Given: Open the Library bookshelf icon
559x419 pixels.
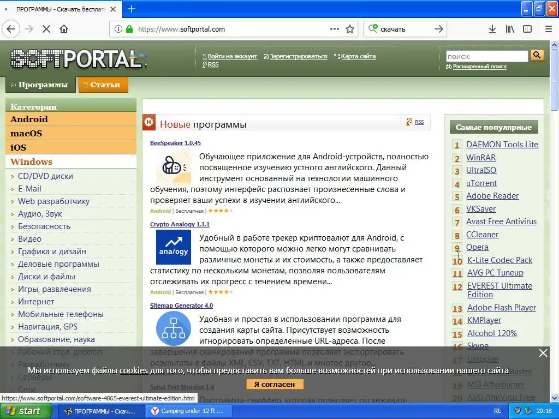Looking at the screenshot, I should click(x=510, y=29).
